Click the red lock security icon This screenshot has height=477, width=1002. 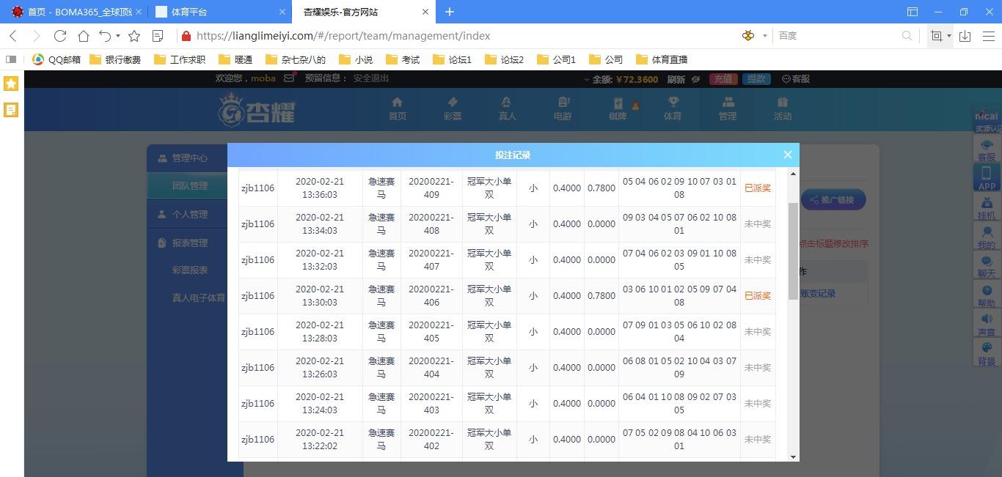point(186,35)
